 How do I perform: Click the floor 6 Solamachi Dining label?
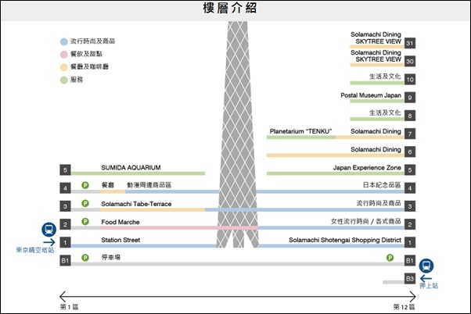(376, 149)
